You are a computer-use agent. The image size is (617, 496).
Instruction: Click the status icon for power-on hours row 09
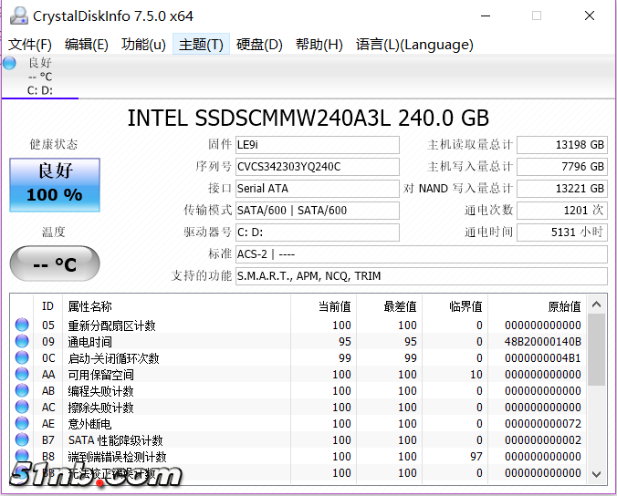pyautogui.click(x=22, y=342)
